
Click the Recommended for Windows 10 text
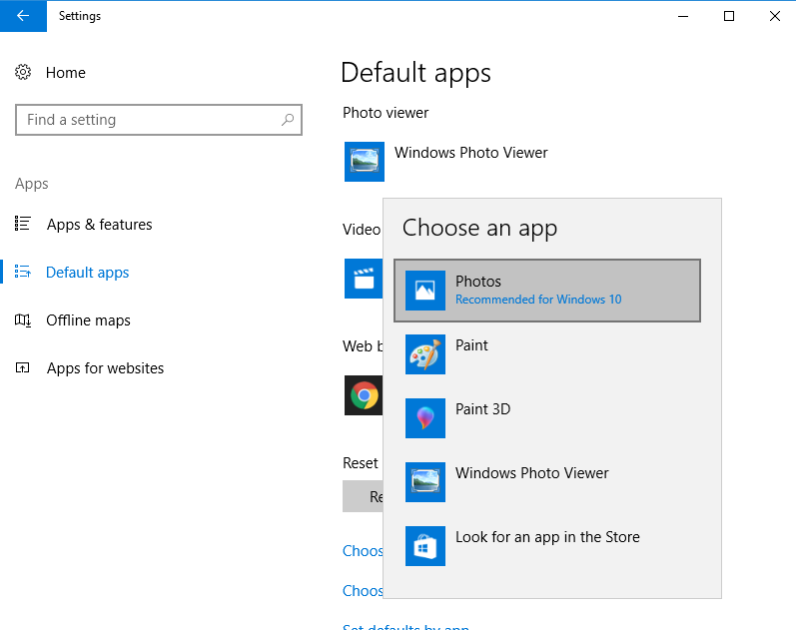538,300
